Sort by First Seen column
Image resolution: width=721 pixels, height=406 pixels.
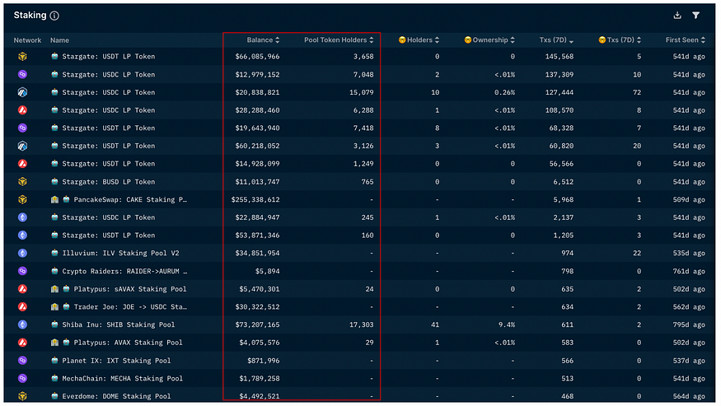click(x=685, y=40)
